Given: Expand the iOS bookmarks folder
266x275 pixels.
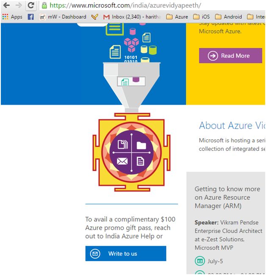Looking at the screenshot, I should pos(202,17).
